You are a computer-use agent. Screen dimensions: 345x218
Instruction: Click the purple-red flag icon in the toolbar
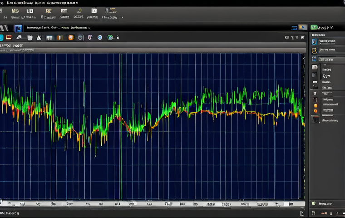point(90,37)
